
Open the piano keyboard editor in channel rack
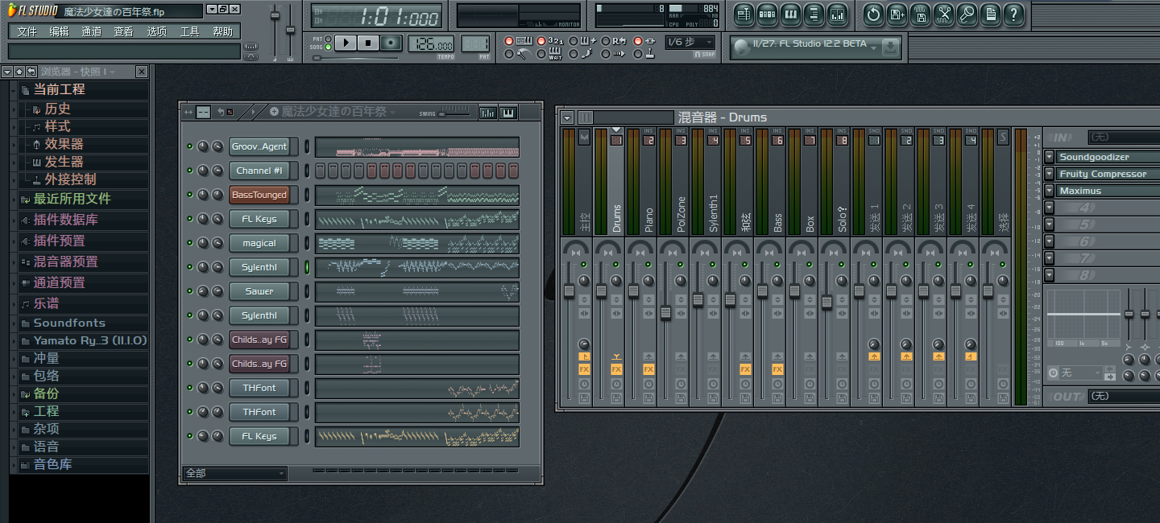click(x=508, y=113)
